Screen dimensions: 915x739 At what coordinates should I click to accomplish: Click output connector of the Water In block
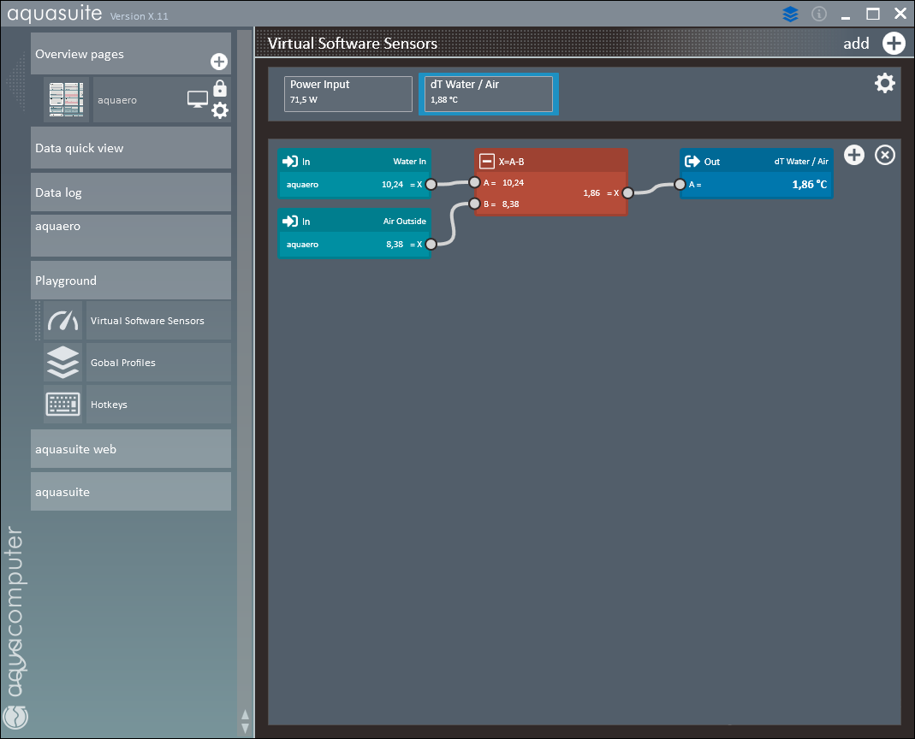pos(431,184)
